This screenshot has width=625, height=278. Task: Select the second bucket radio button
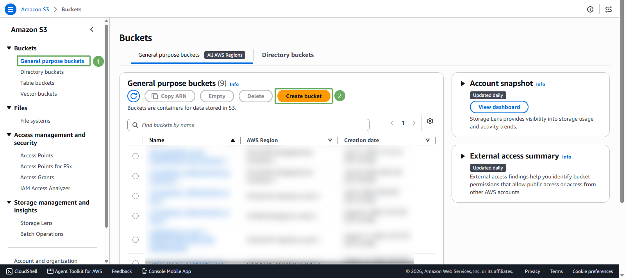(136, 176)
